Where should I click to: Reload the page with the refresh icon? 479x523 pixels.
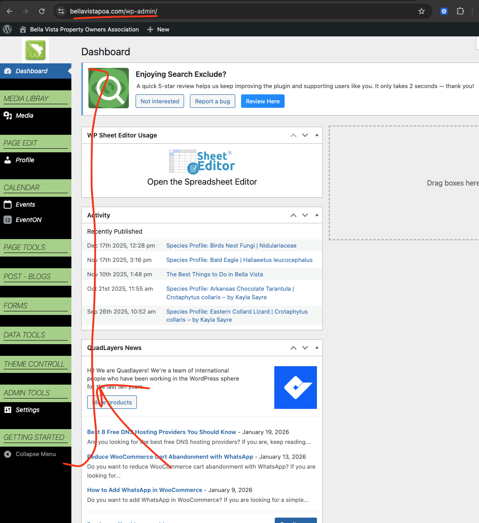tap(42, 11)
